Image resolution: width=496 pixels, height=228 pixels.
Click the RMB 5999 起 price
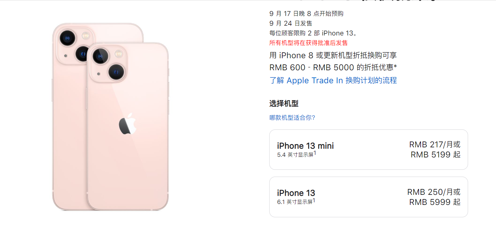point(435,202)
